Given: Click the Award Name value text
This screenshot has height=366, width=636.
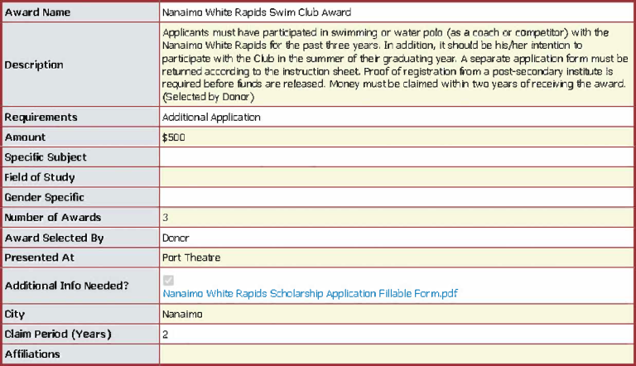Looking at the screenshot, I should 257,12.
